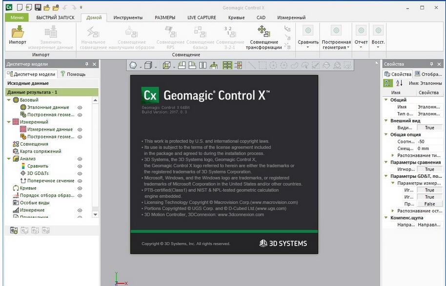The width and height of the screenshot is (446, 286).
Task: Click the categorized view icon in Свойства panel
Action: 388,83
